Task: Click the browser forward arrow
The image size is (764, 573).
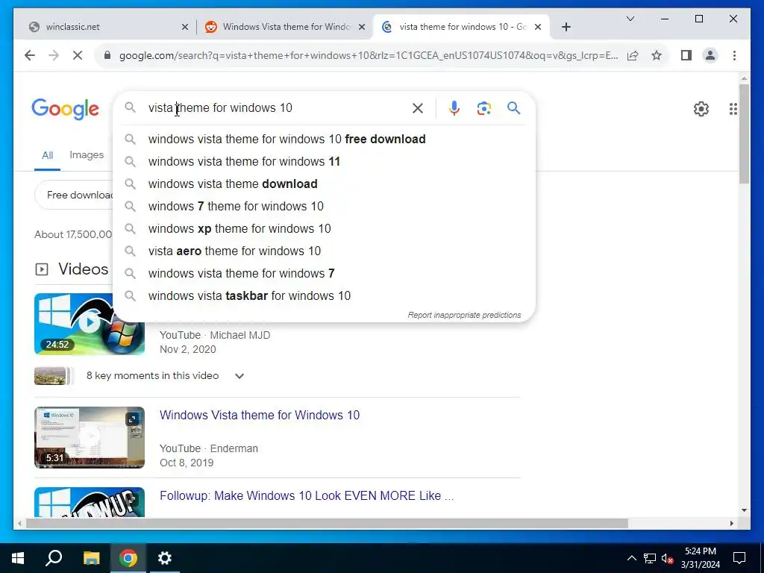Action: pos(54,55)
